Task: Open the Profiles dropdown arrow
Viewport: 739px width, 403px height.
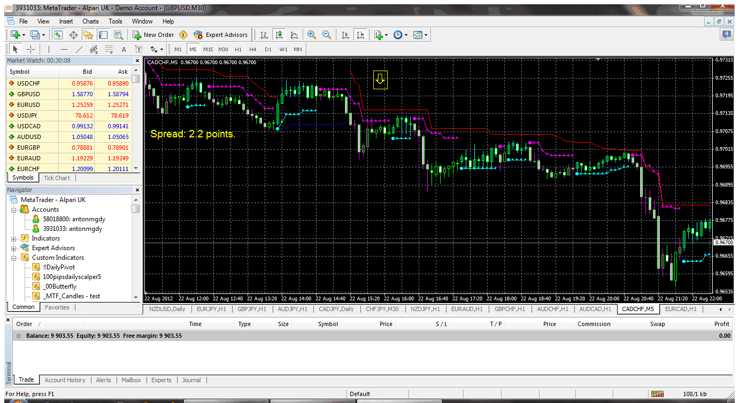Action: click(x=44, y=35)
